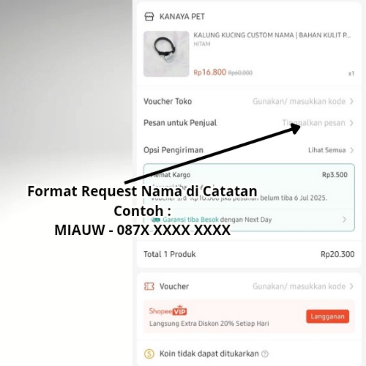366x366 pixels.
Task: Click Gunakan/ masukkan kode beside bottom Voucher
Action: click(299, 286)
